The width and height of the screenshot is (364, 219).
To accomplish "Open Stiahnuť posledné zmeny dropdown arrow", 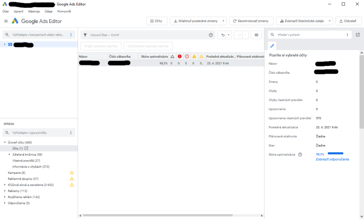I will (x=223, y=21).
